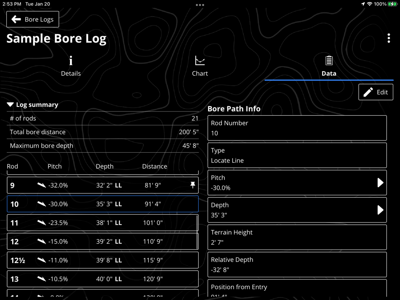The image size is (400, 300).
Task: Click Total bore distance value 200' 5"
Action: pyautogui.click(x=189, y=132)
